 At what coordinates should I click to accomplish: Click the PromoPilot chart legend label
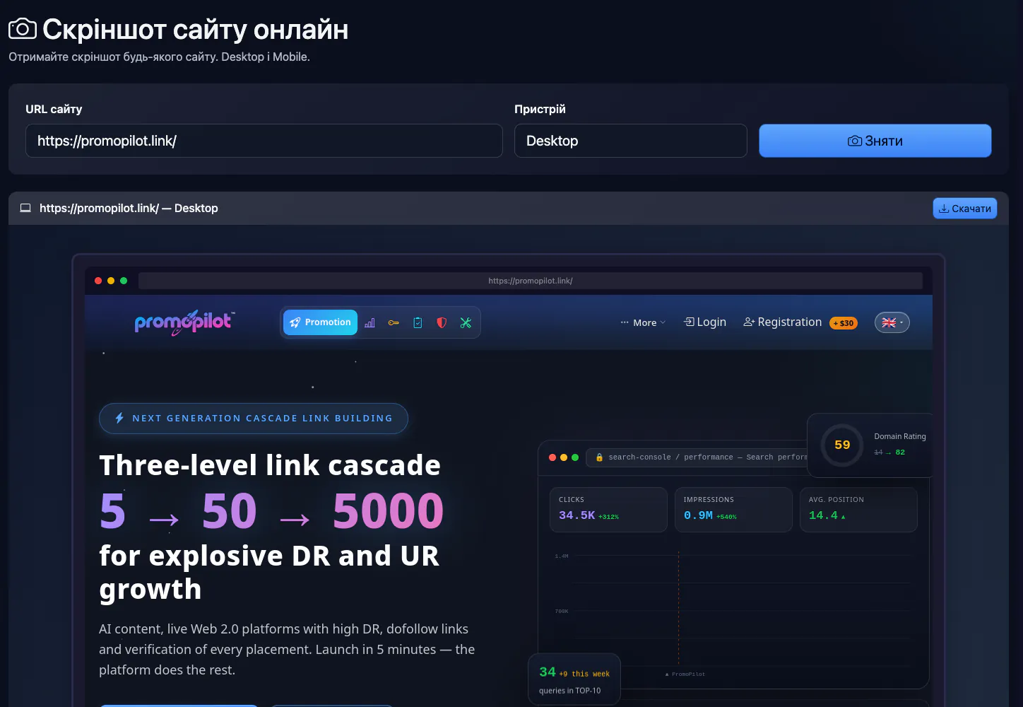tap(685, 674)
